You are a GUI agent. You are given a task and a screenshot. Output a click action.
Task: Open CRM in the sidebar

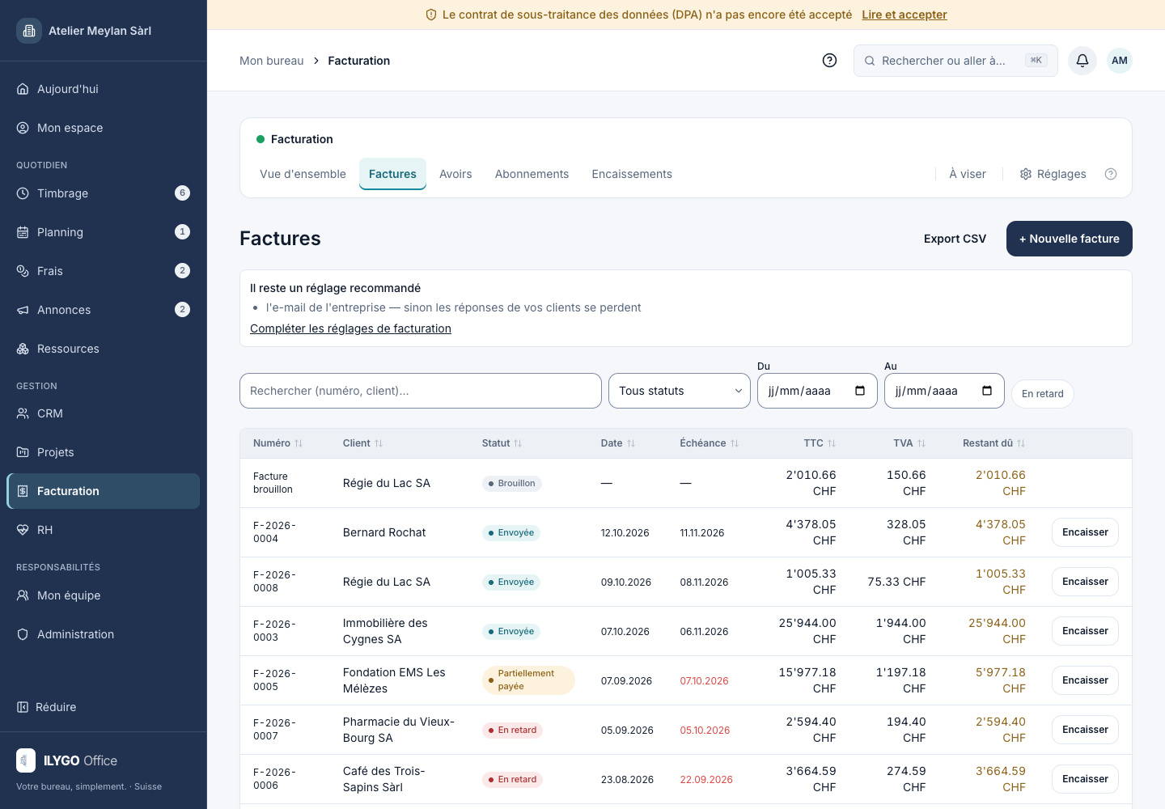point(104,413)
